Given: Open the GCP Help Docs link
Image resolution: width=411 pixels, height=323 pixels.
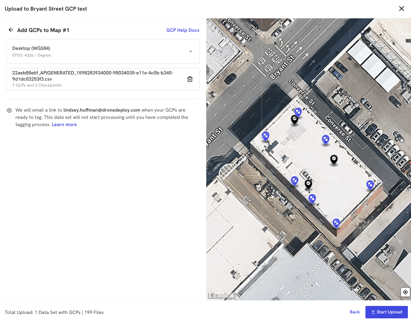Looking at the screenshot, I should tap(182, 30).
